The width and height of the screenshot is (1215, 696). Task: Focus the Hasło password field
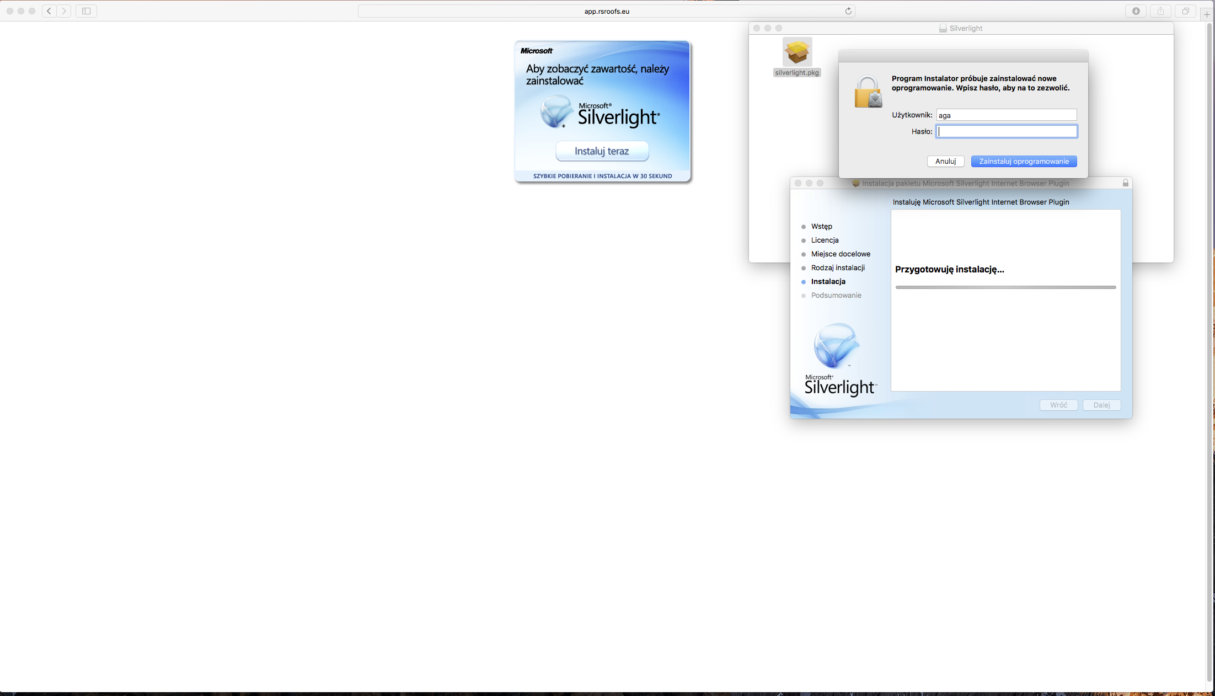(1007, 131)
